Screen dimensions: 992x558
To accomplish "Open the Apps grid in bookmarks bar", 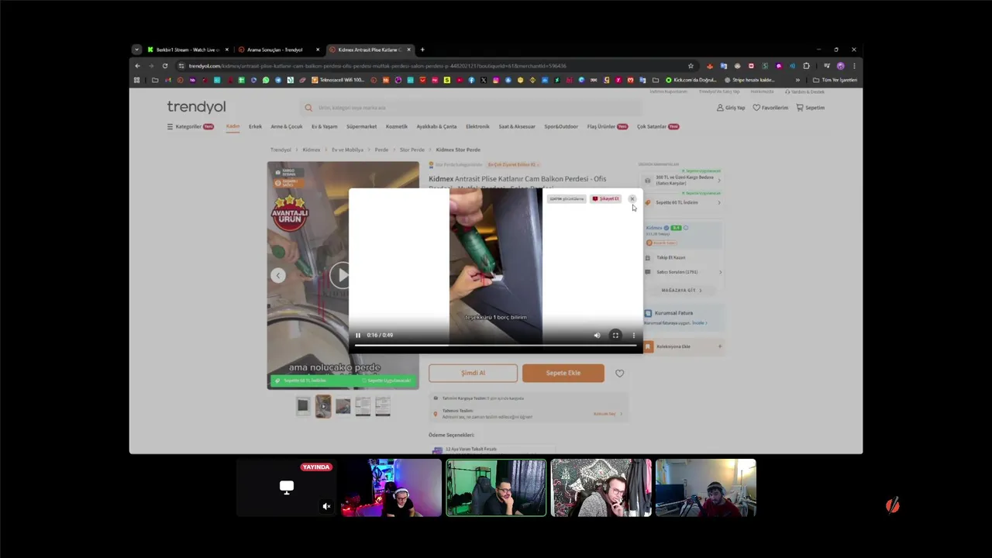I will pos(137,80).
